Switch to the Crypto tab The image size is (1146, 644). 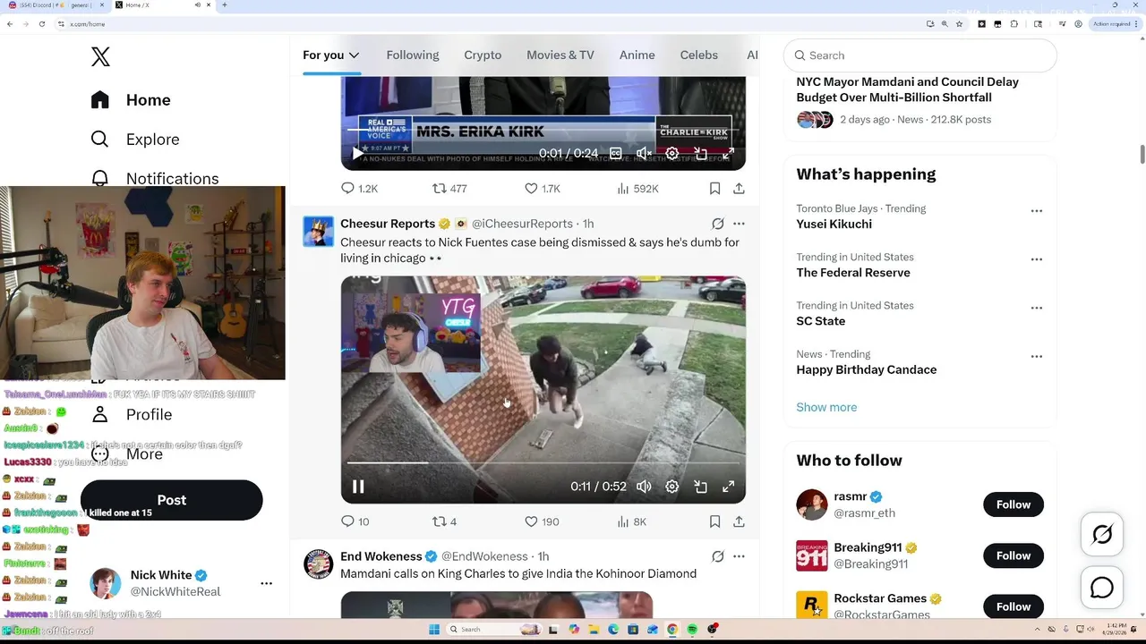483,55
